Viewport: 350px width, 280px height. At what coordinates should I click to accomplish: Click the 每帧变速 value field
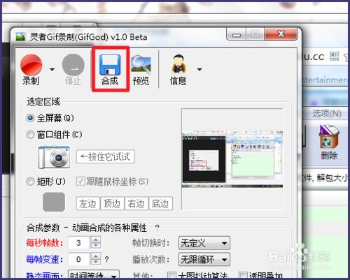tap(79, 259)
